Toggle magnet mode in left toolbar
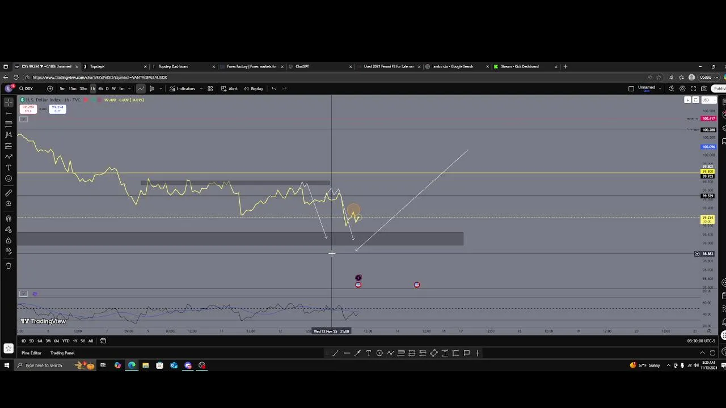 (x=9, y=219)
